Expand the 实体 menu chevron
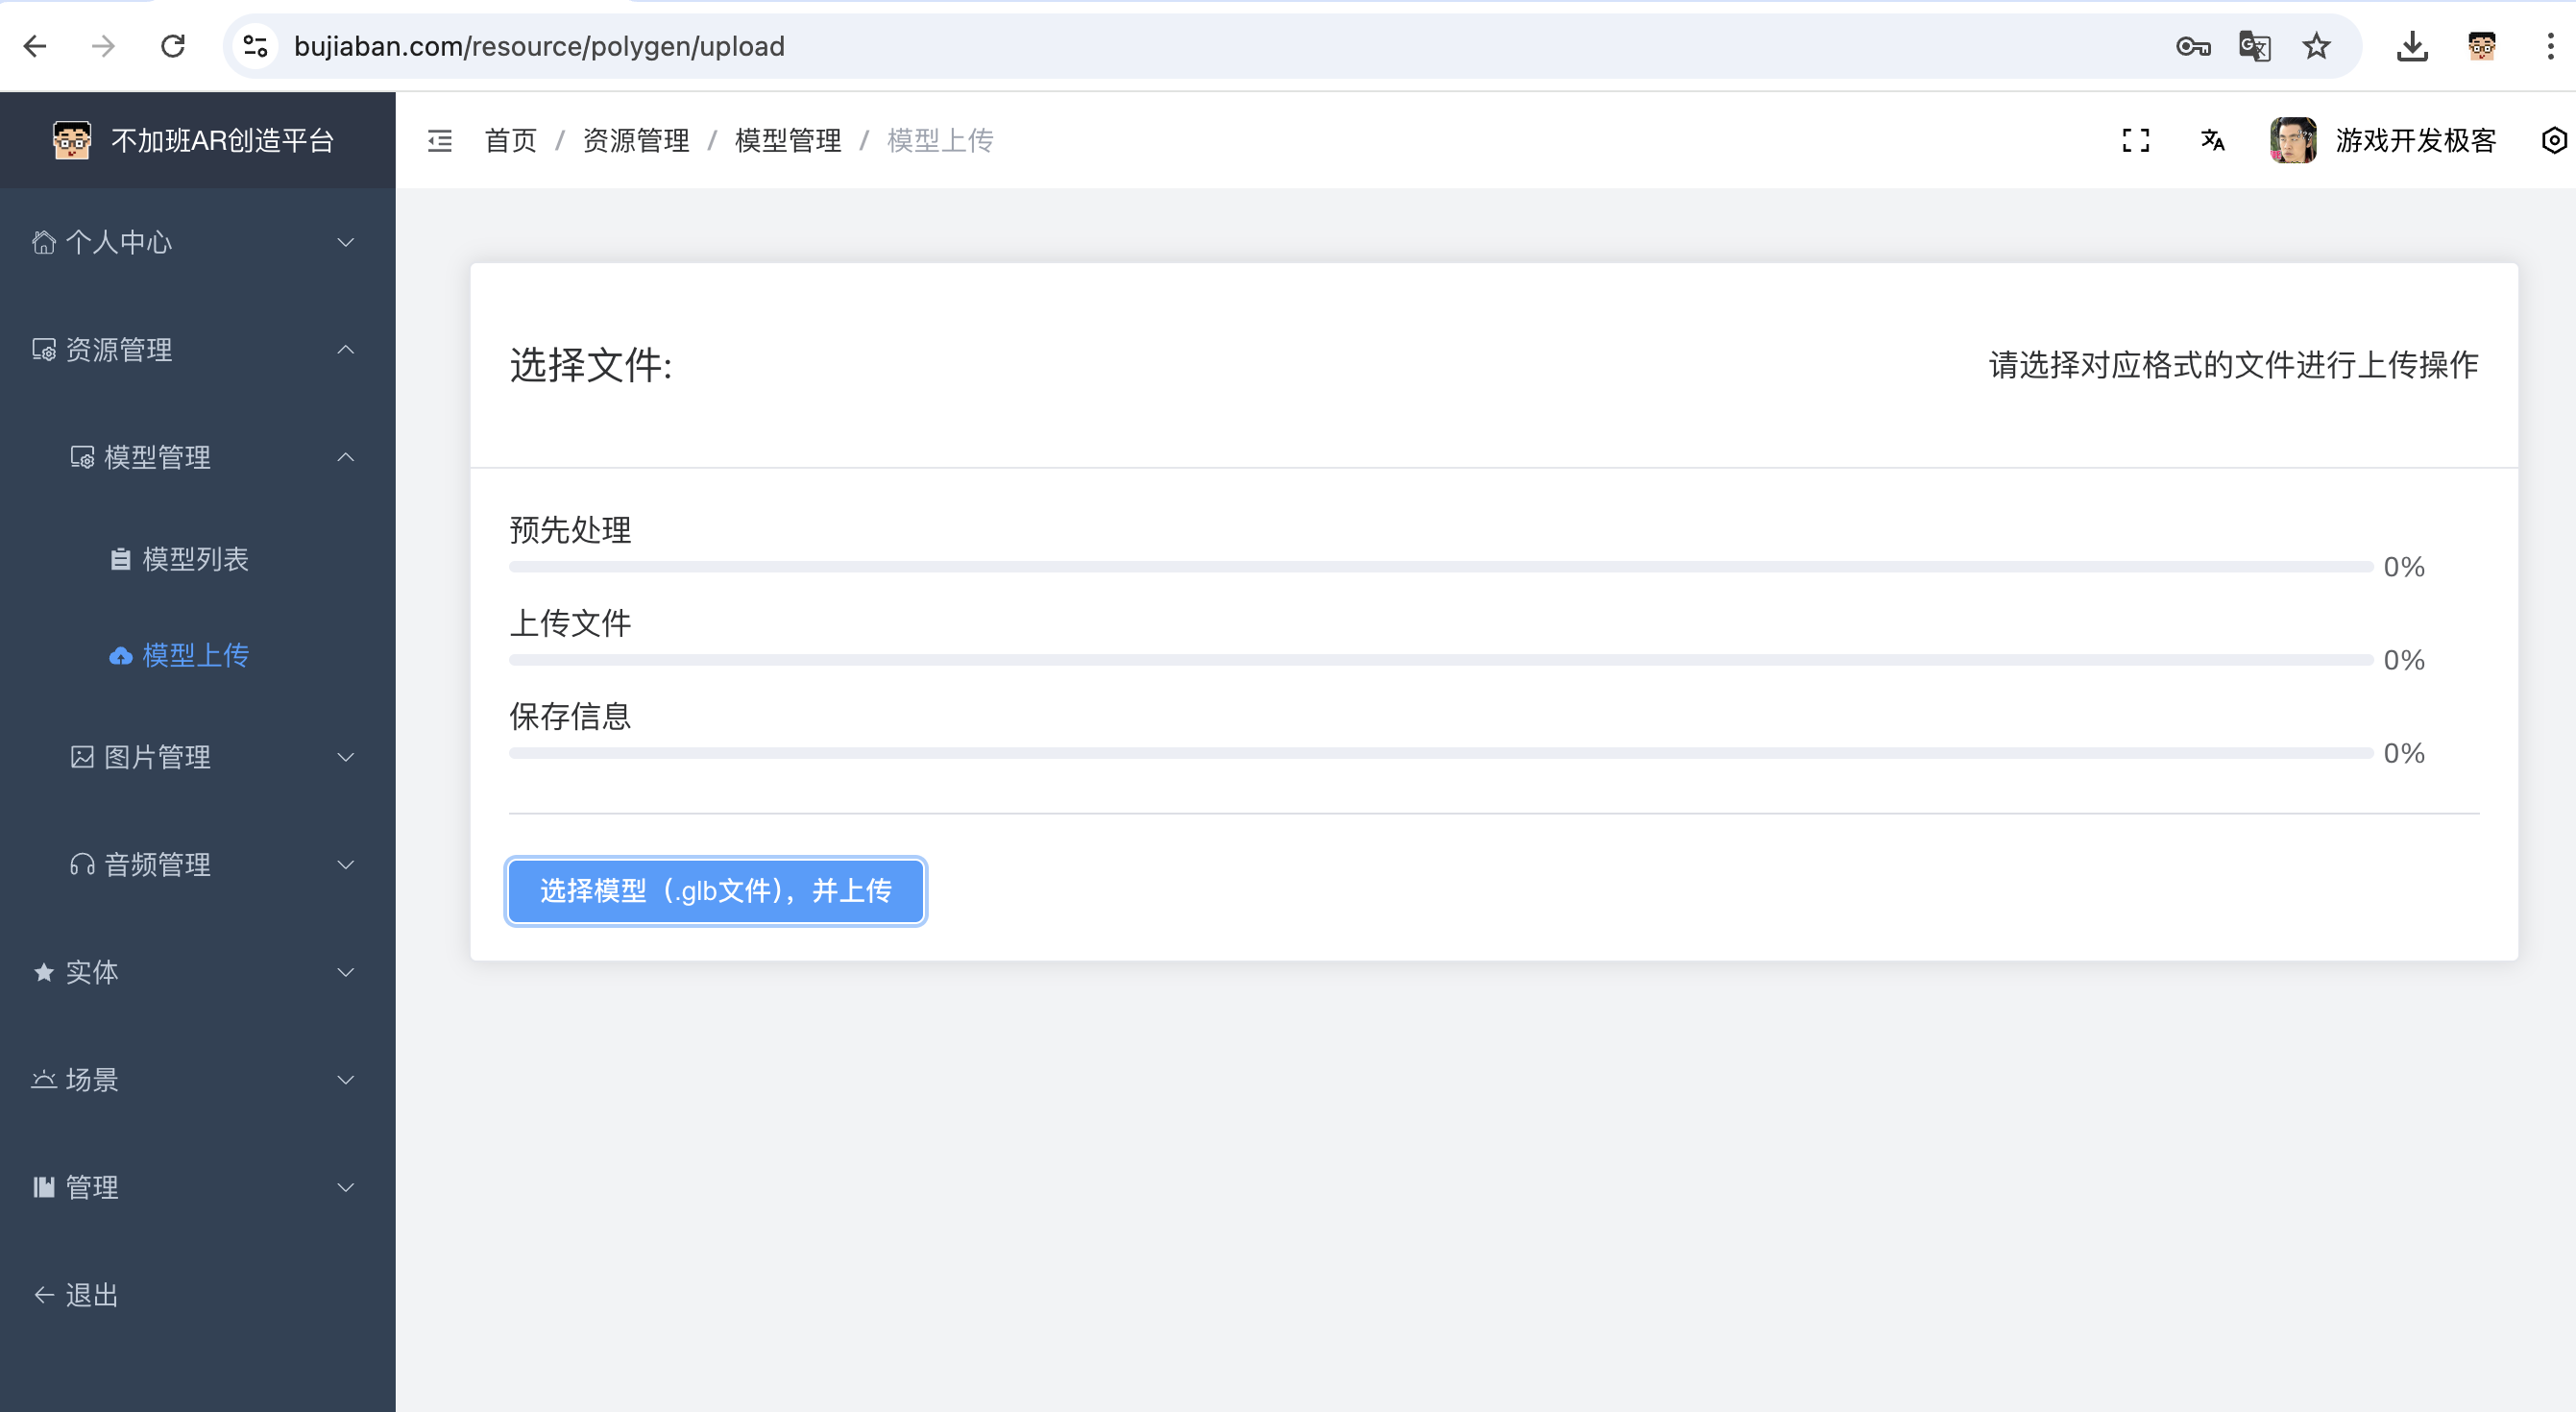Image resolution: width=2576 pixels, height=1412 pixels. pos(346,972)
